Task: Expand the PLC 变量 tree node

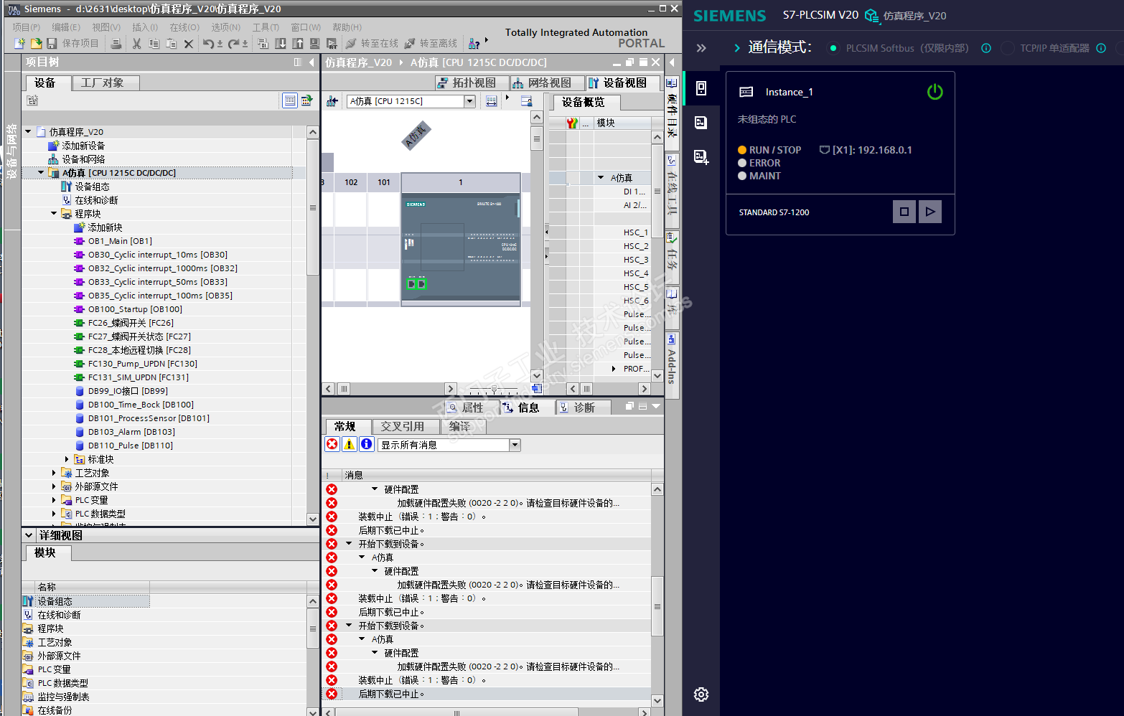Action: click(x=54, y=500)
